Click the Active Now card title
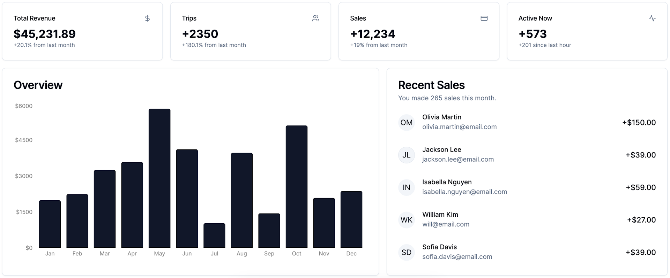 535,18
